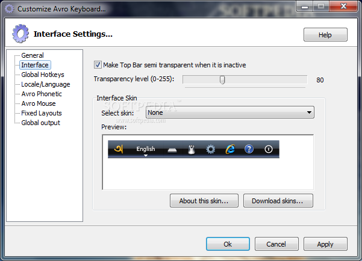Open Locale/Language settings page
Screen dimensions: 362x261
click(x=46, y=84)
